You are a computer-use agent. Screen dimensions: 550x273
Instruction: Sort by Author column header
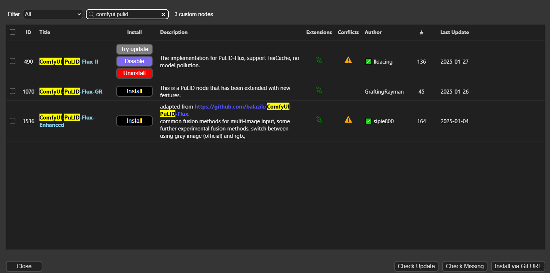pos(373,32)
